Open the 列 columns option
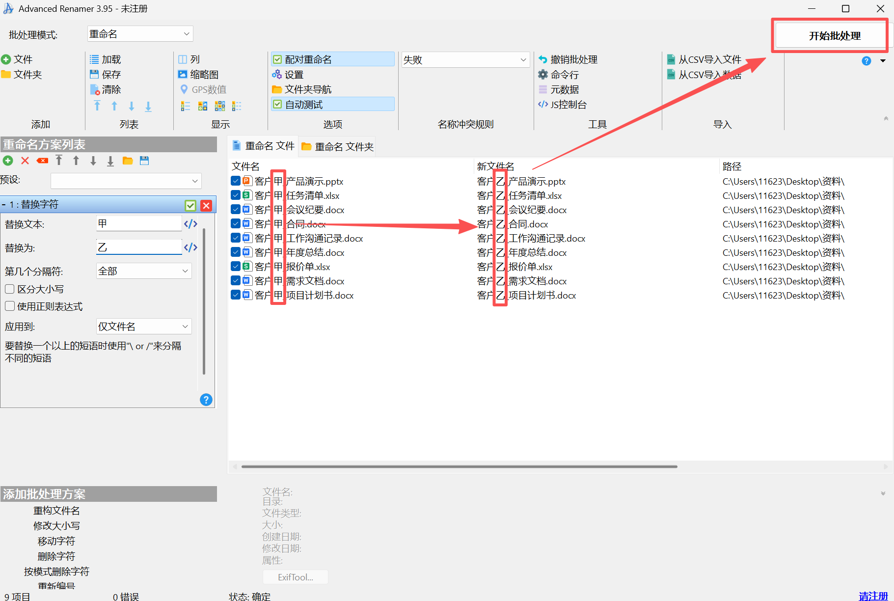894x601 pixels. pyautogui.click(x=189, y=59)
